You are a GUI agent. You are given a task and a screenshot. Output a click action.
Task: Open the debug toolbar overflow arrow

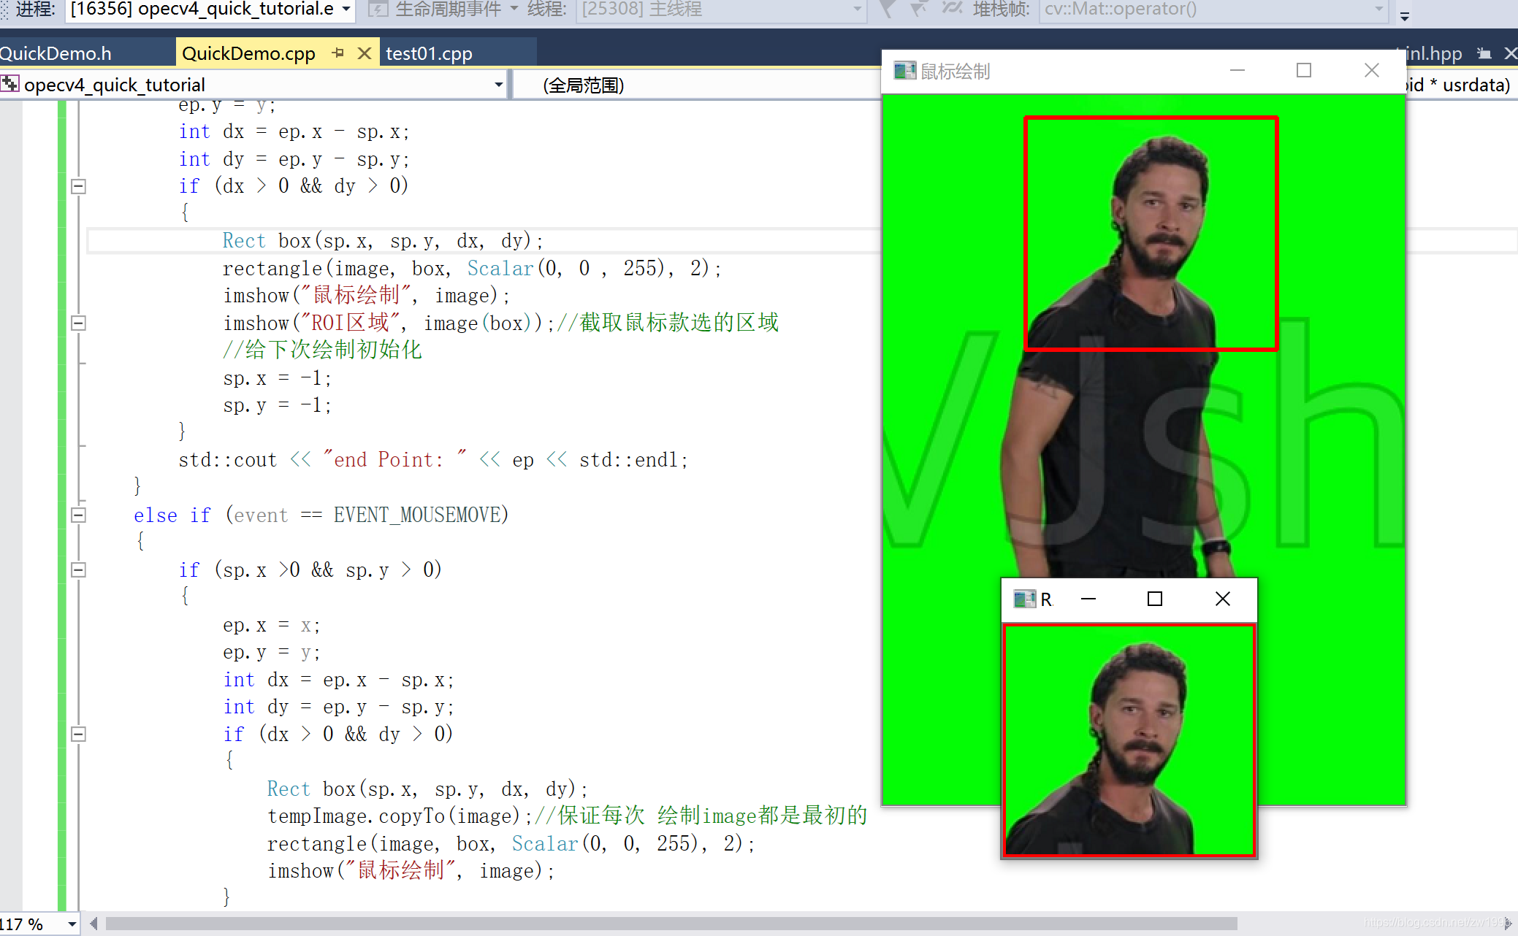point(1404,16)
